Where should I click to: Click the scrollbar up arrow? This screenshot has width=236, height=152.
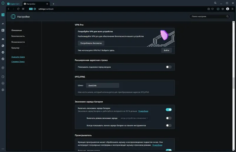click(234, 22)
